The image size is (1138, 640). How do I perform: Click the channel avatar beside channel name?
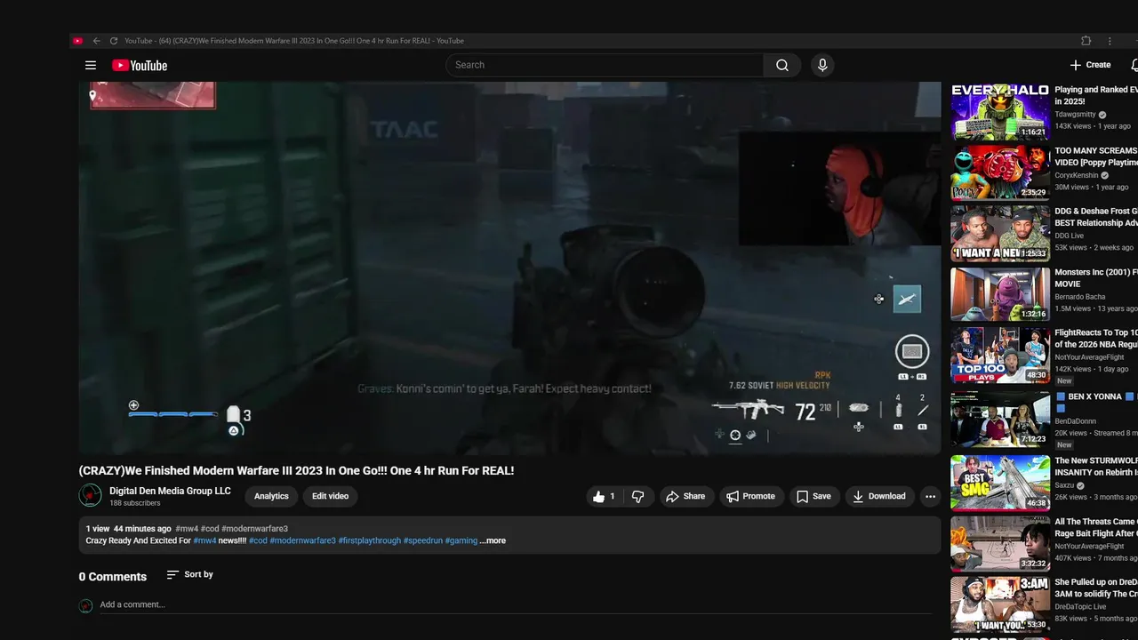point(90,495)
